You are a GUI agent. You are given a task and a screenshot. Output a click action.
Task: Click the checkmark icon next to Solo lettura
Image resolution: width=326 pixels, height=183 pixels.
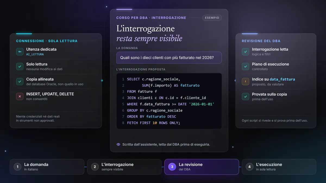[x=20, y=66]
